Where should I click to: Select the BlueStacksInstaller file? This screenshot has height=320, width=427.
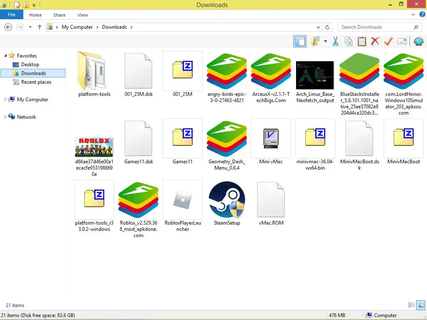[x=359, y=83]
